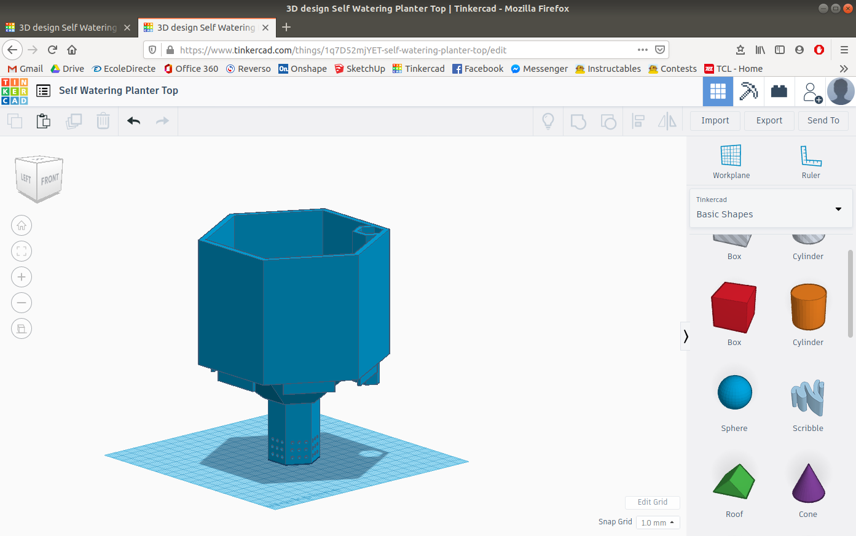
Task: Switch between perspective and orthographic view
Action: [x=22, y=328]
